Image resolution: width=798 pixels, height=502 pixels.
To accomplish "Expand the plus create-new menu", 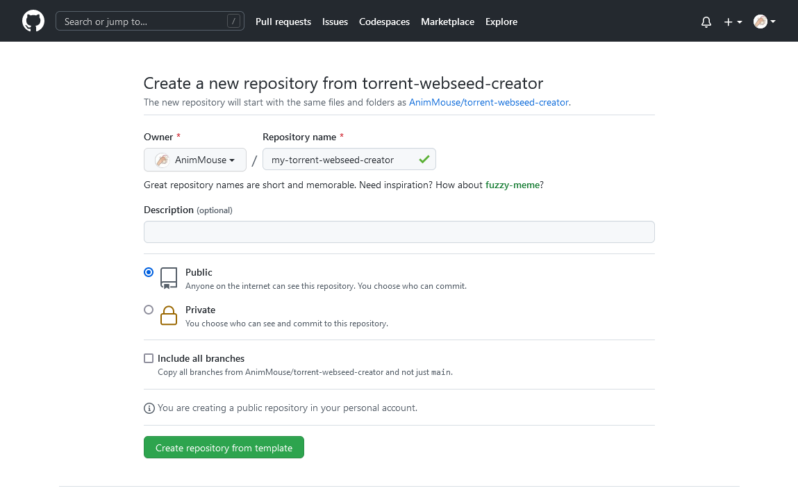I will point(733,22).
